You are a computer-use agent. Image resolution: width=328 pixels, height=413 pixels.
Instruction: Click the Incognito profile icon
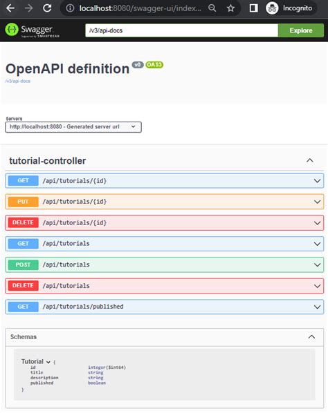point(272,8)
